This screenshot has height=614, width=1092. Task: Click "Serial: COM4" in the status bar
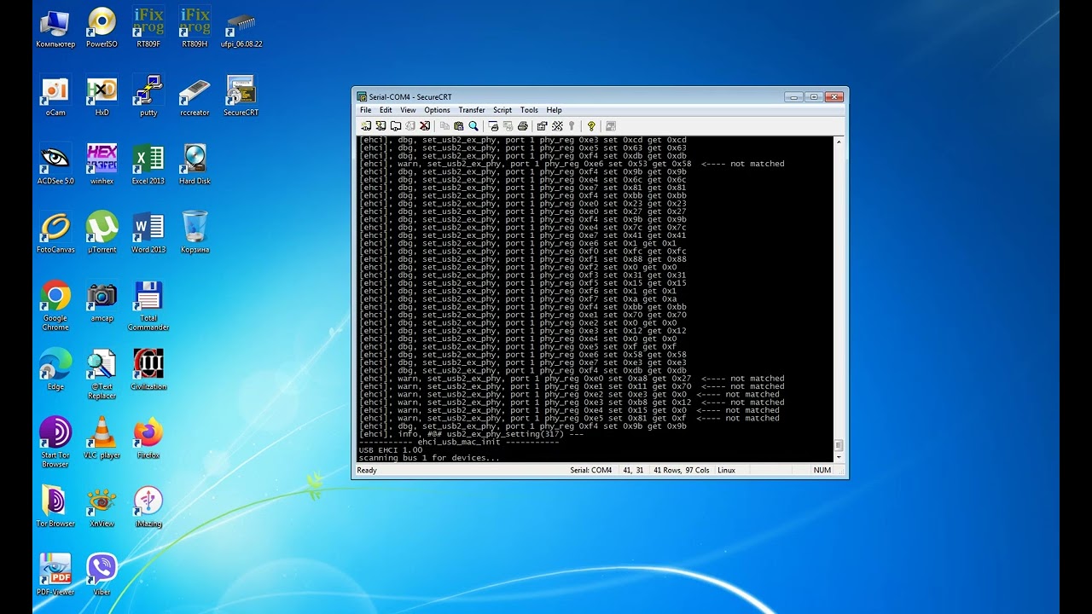[x=591, y=470]
